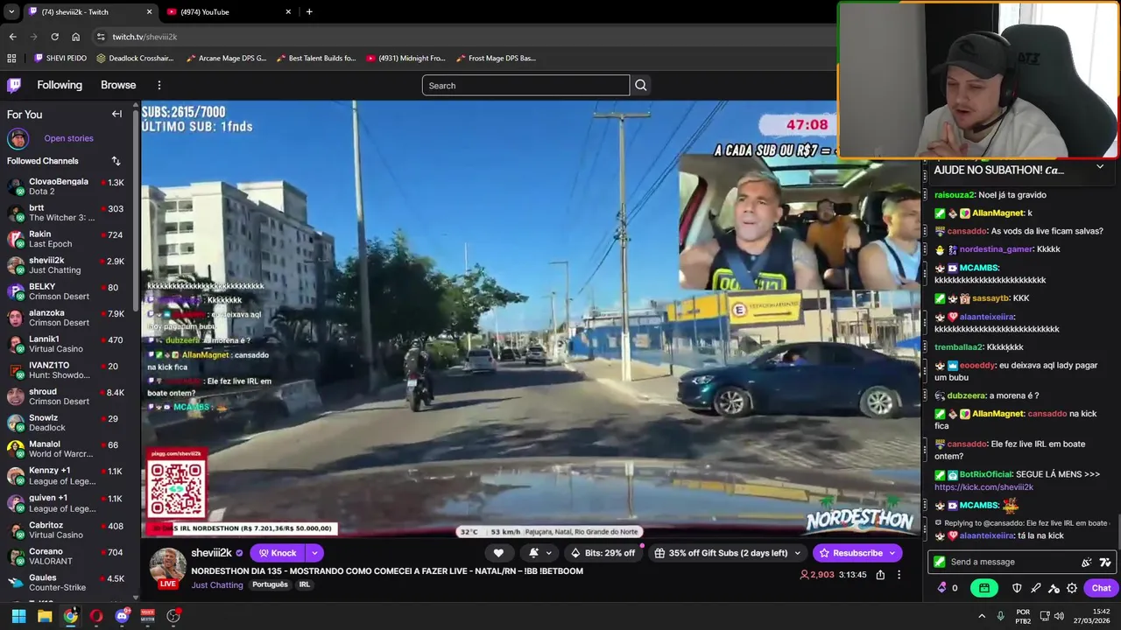View site information next to the URL
Screen dimensions: 1121x630
tap(101, 37)
